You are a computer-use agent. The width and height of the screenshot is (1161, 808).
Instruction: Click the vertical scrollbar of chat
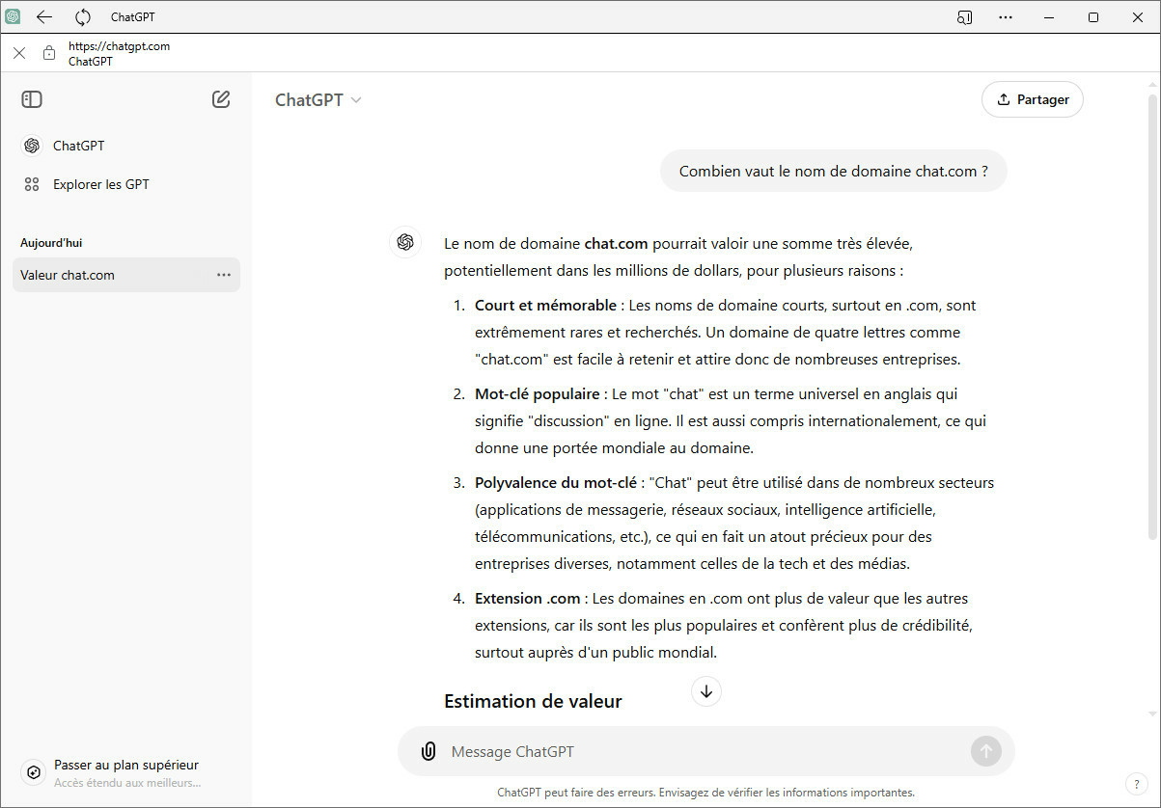(1152, 318)
